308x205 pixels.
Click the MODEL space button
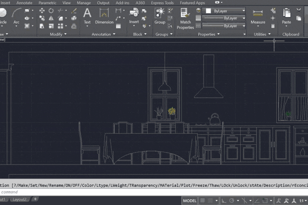click(x=190, y=201)
